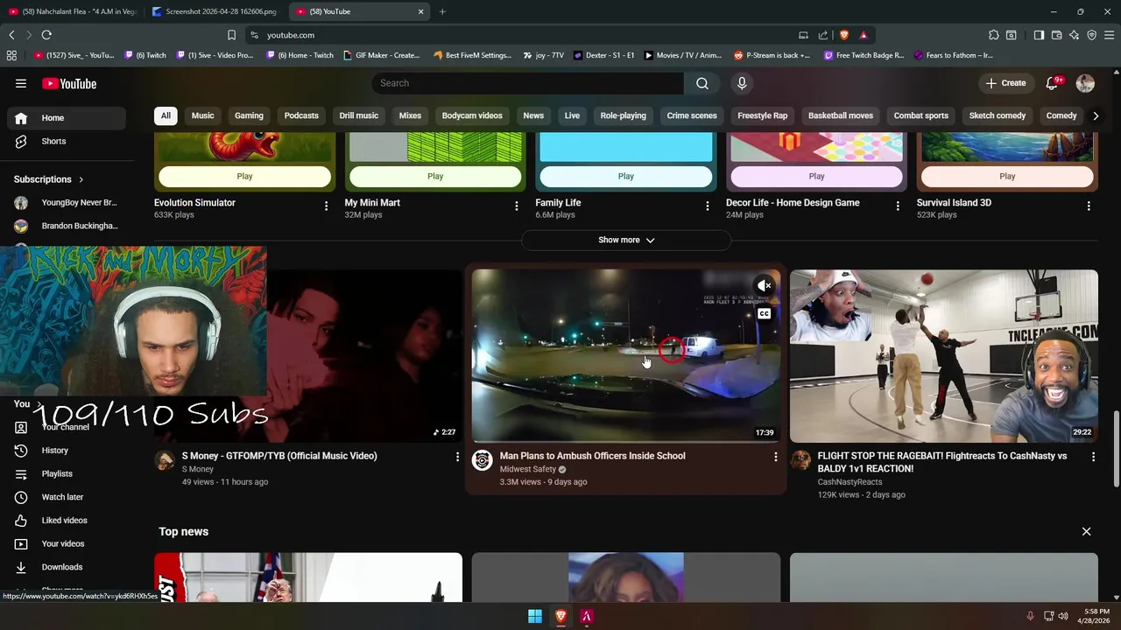
Task: Open FLIGHT STOP THE RAGEBAIT video thumbnail
Action: [943, 355]
